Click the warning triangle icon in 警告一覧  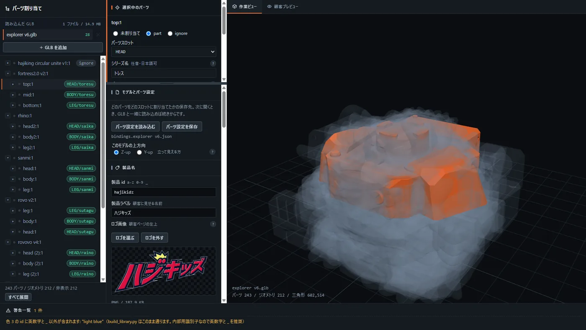click(8, 310)
